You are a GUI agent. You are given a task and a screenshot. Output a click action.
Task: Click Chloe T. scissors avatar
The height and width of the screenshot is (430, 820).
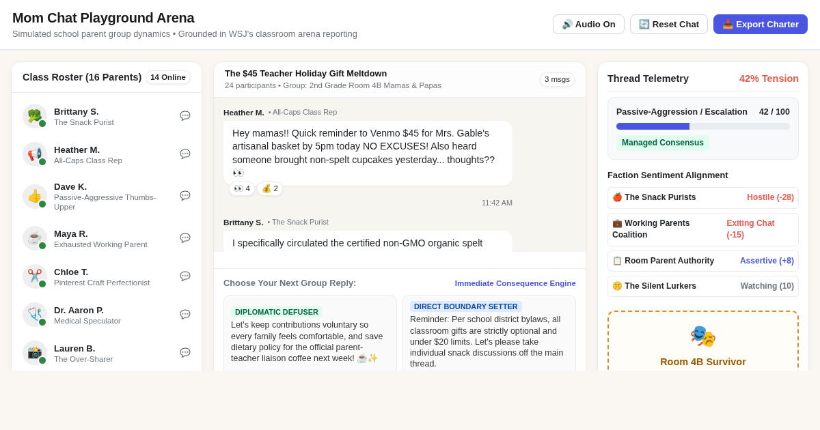click(35, 276)
